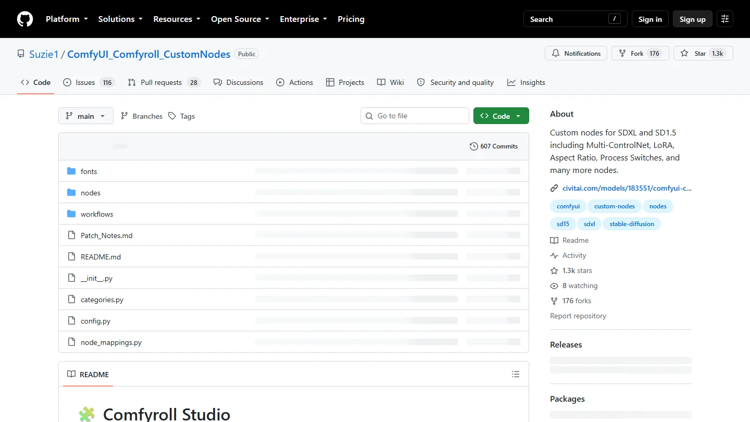The width and height of the screenshot is (750, 422).
Task: Expand the Solutions menu
Action: click(x=120, y=19)
